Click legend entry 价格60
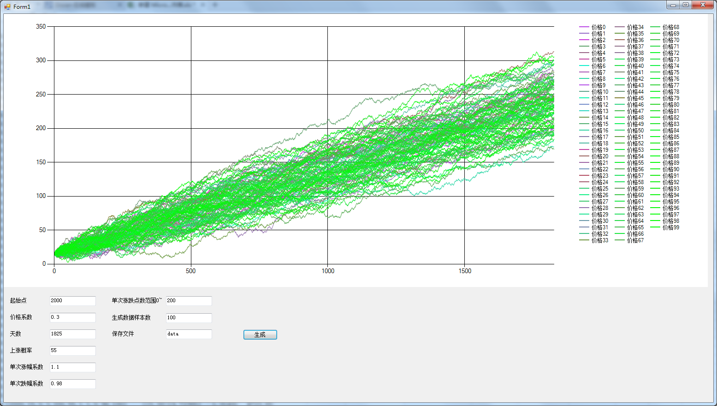717x406 pixels. (629, 195)
